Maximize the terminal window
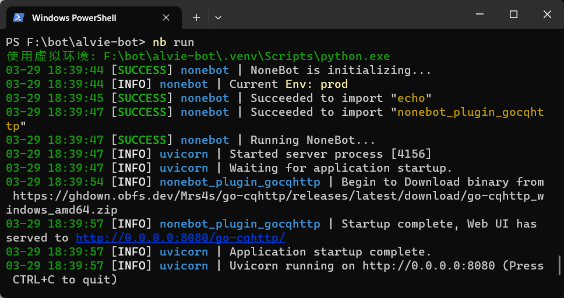This screenshot has height=298, width=564. coord(513,15)
